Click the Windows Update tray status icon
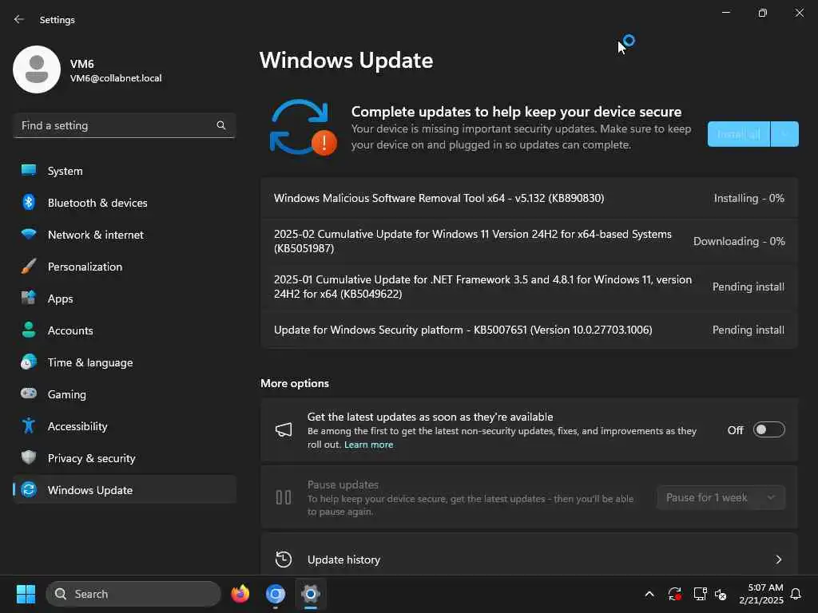This screenshot has width=818, height=613. [674, 594]
